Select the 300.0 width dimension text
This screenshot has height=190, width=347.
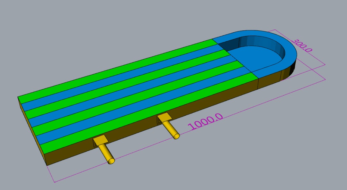(x=302, y=46)
